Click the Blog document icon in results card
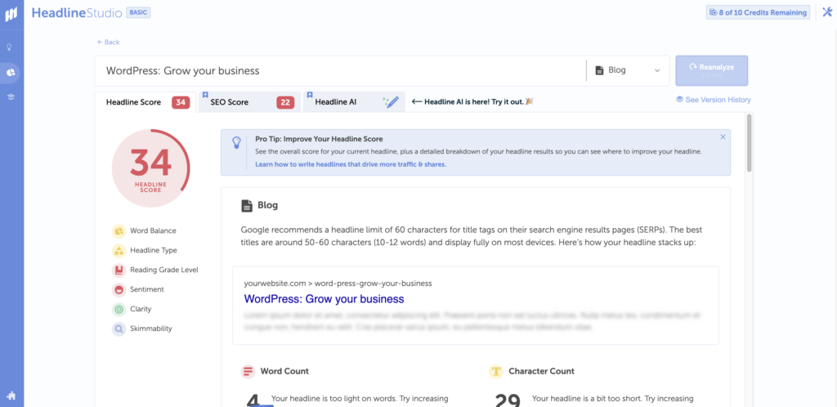 click(x=247, y=205)
